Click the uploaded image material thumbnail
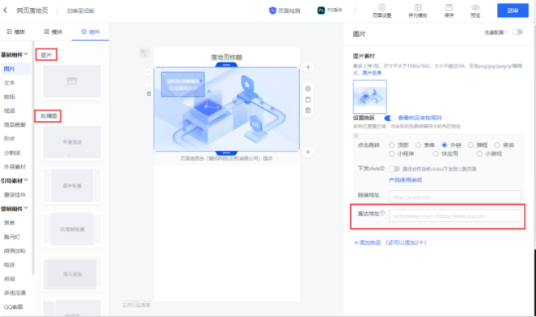Screen dimensions: 536x317 pos(370,97)
